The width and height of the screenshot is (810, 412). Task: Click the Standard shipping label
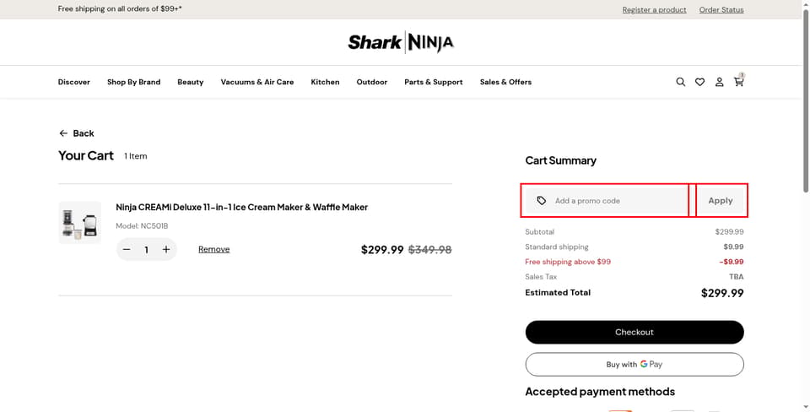coord(556,247)
